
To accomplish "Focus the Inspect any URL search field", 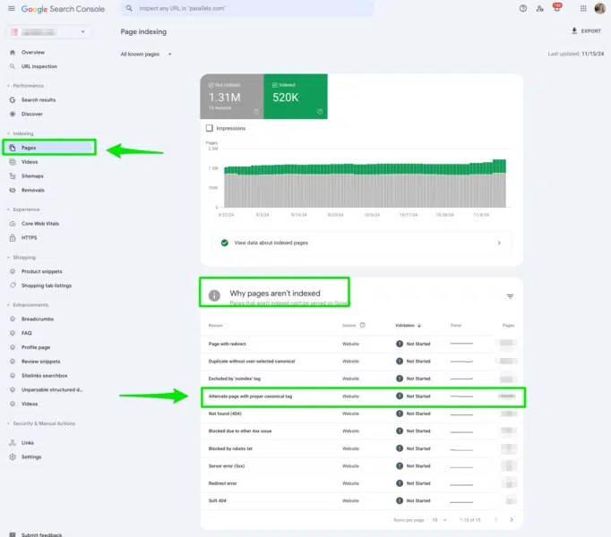I will pos(247,8).
